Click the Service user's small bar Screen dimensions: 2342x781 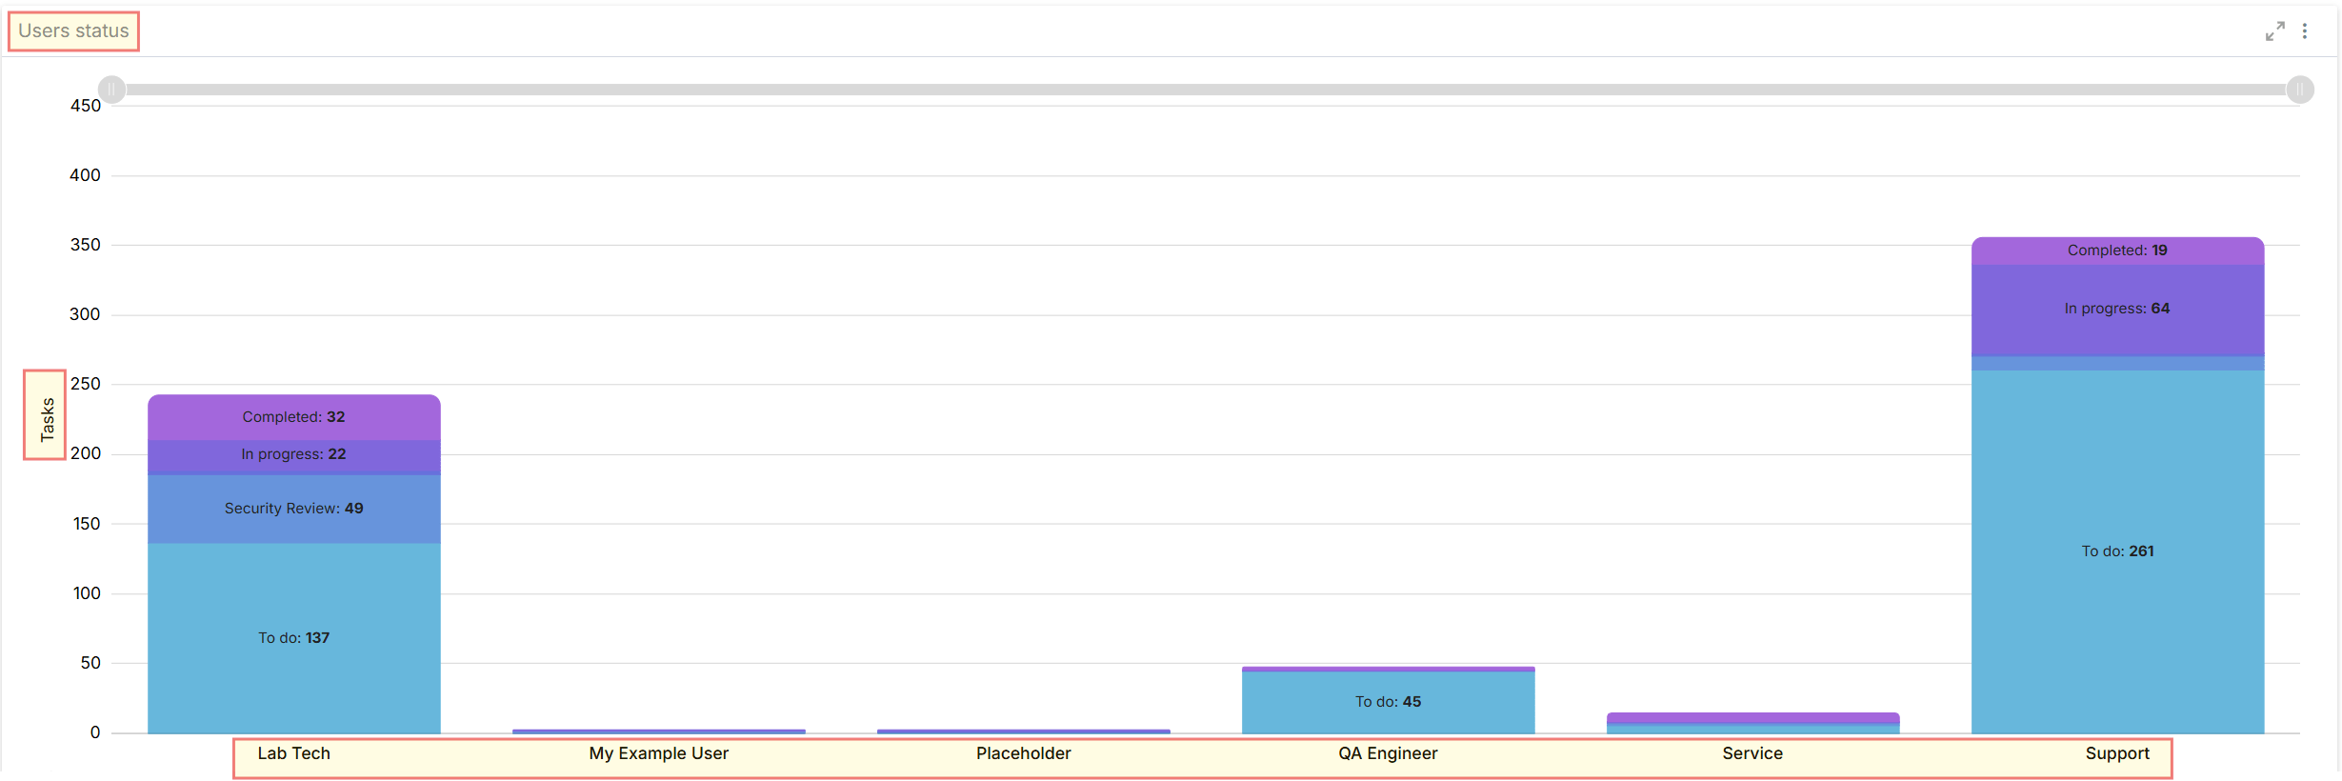click(x=1752, y=723)
